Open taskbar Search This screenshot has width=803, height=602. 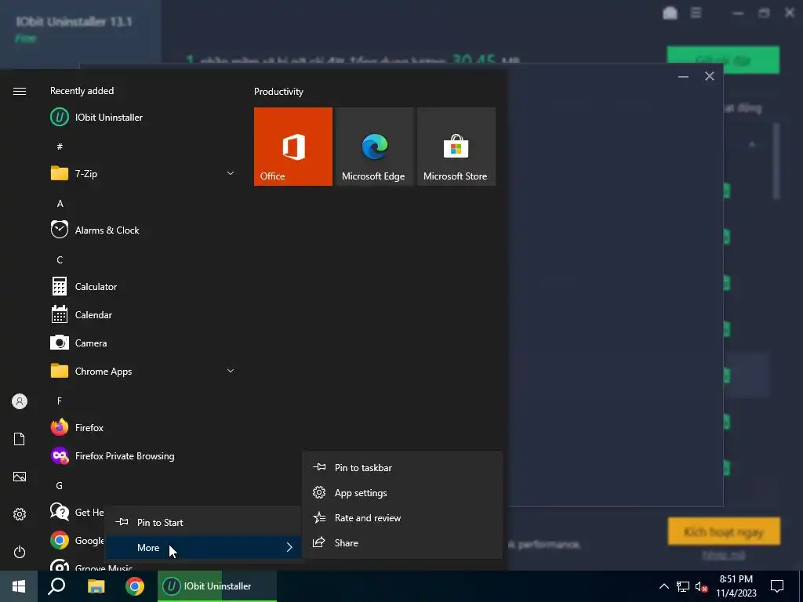tap(56, 586)
